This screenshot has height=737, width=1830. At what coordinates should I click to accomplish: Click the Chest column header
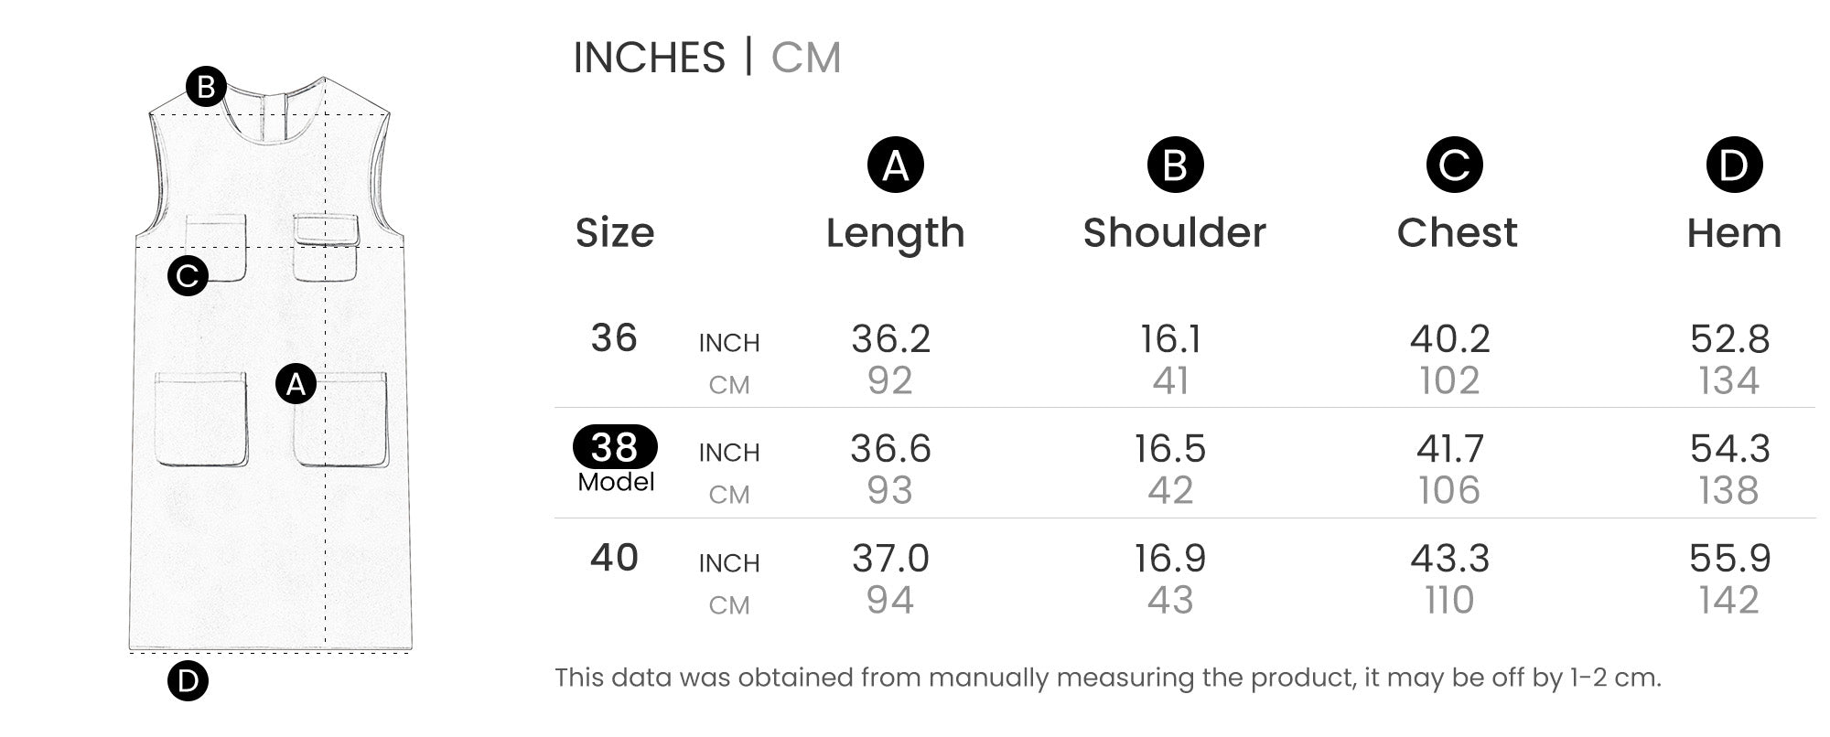click(1457, 233)
